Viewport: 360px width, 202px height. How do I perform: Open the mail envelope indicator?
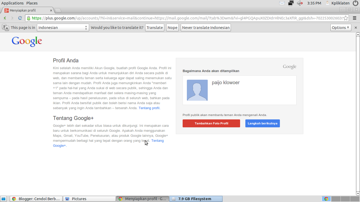coord(282,3)
